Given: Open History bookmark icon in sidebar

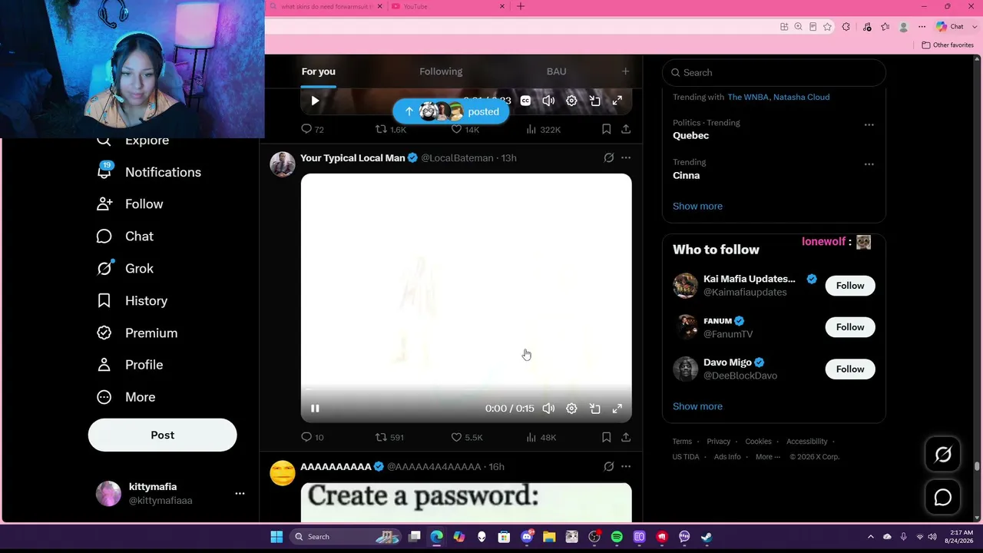Looking at the screenshot, I should [104, 301].
